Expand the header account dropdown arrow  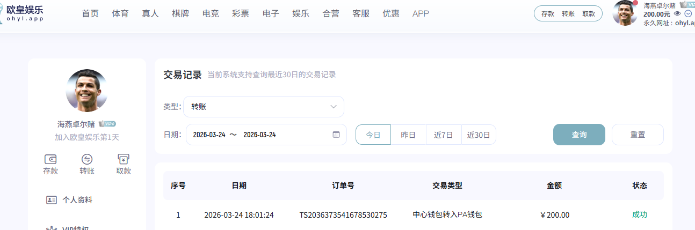coord(688,13)
